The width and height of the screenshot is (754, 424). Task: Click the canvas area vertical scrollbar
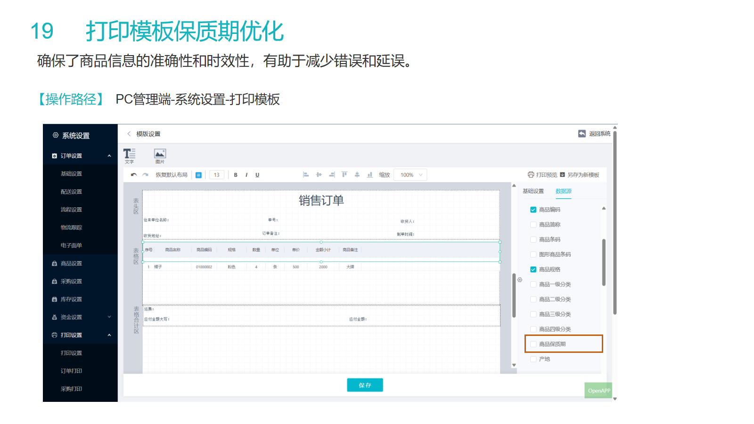coord(514,295)
